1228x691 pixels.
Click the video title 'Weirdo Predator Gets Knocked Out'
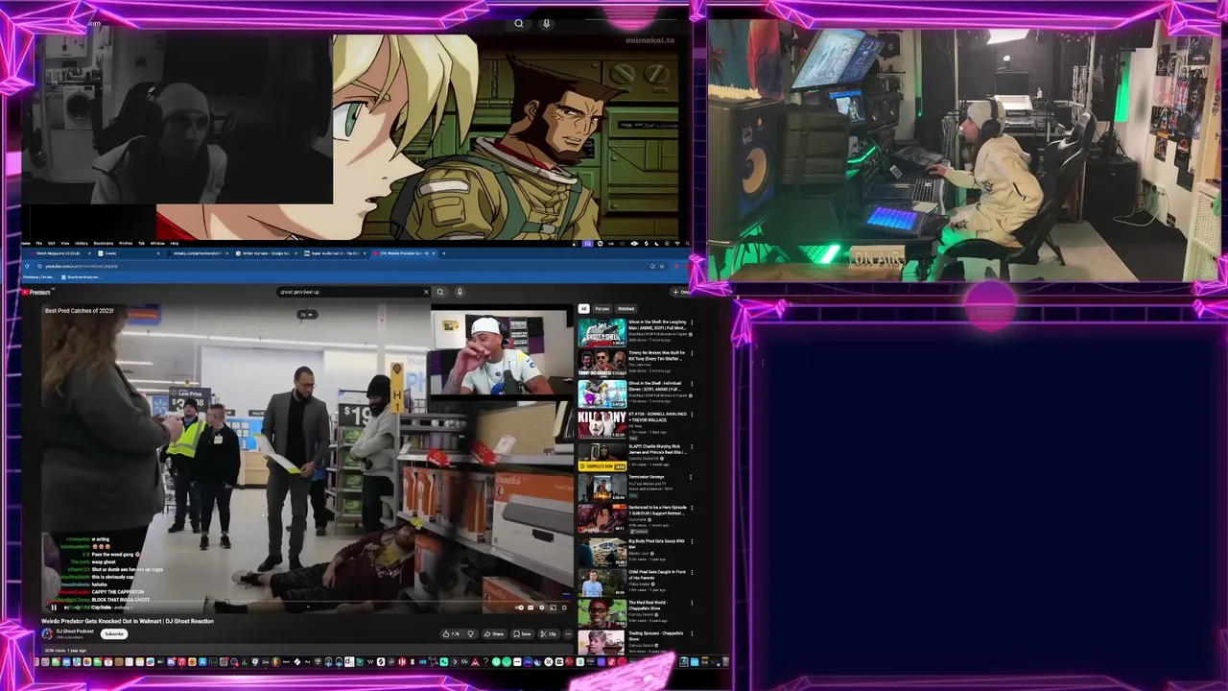point(128,621)
